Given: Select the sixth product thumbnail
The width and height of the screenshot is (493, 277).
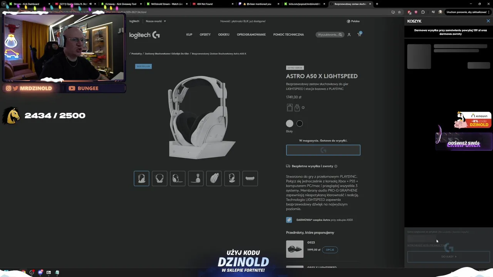Looking at the screenshot, I should point(232,179).
